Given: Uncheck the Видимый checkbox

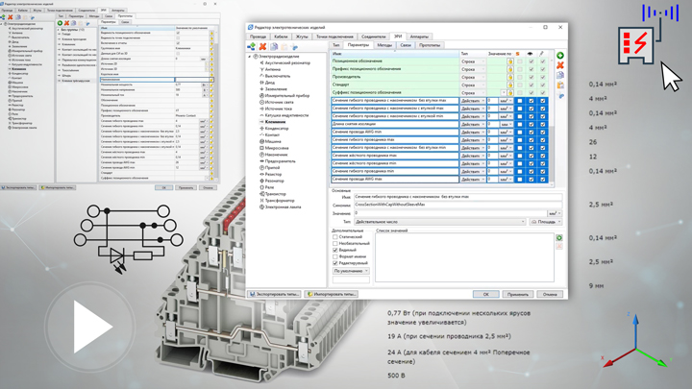Looking at the screenshot, I should click(335, 250).
